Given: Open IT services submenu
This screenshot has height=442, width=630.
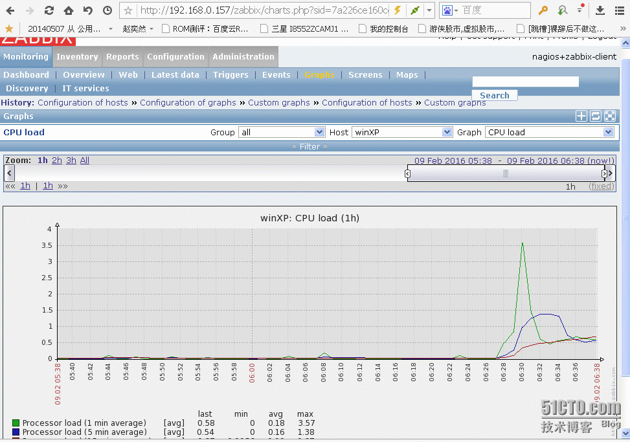Looking at the screenshot, I should point(85,88).
